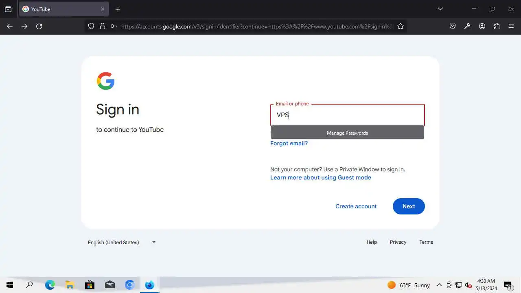The image size is (521, 293).
Task: Click Firefox icon in the taskbar
Action: click(150, 285)
